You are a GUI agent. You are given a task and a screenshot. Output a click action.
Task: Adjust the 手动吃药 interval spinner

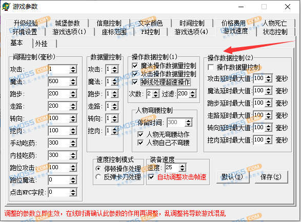tap(73, 143)
